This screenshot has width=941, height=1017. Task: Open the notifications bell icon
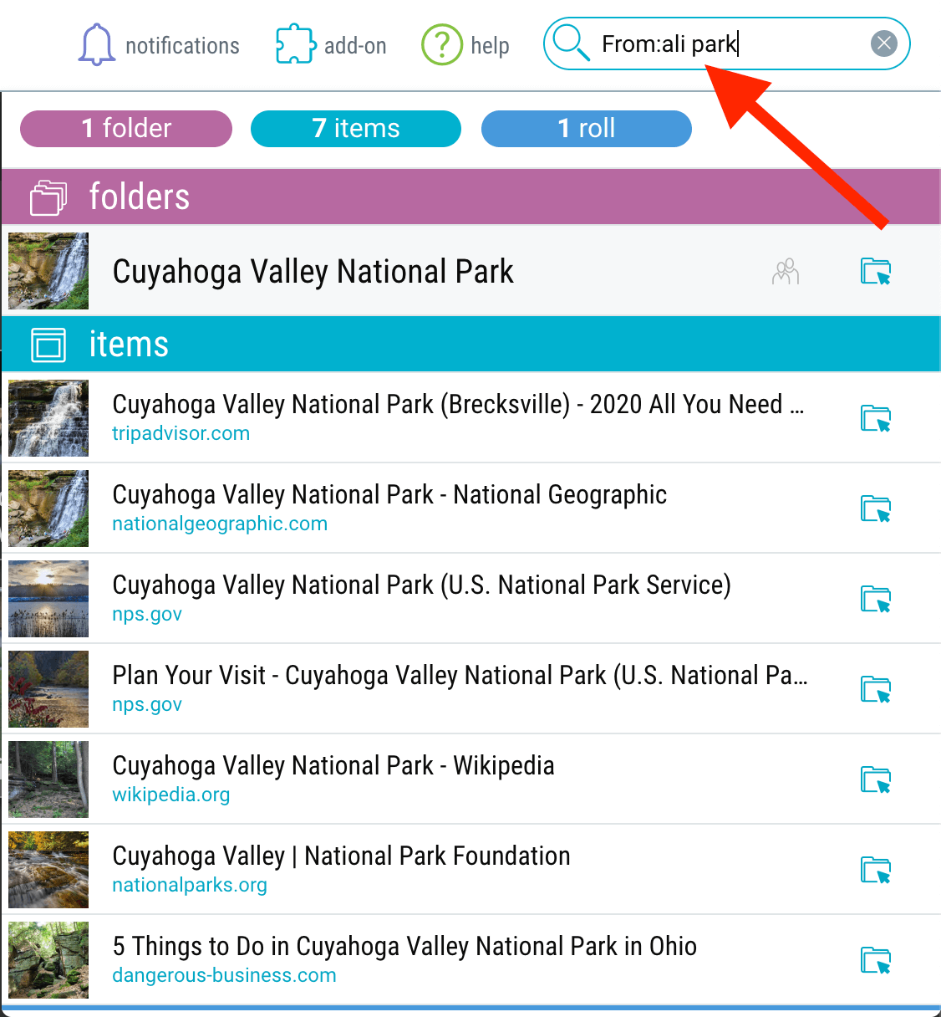pos(97,44)
